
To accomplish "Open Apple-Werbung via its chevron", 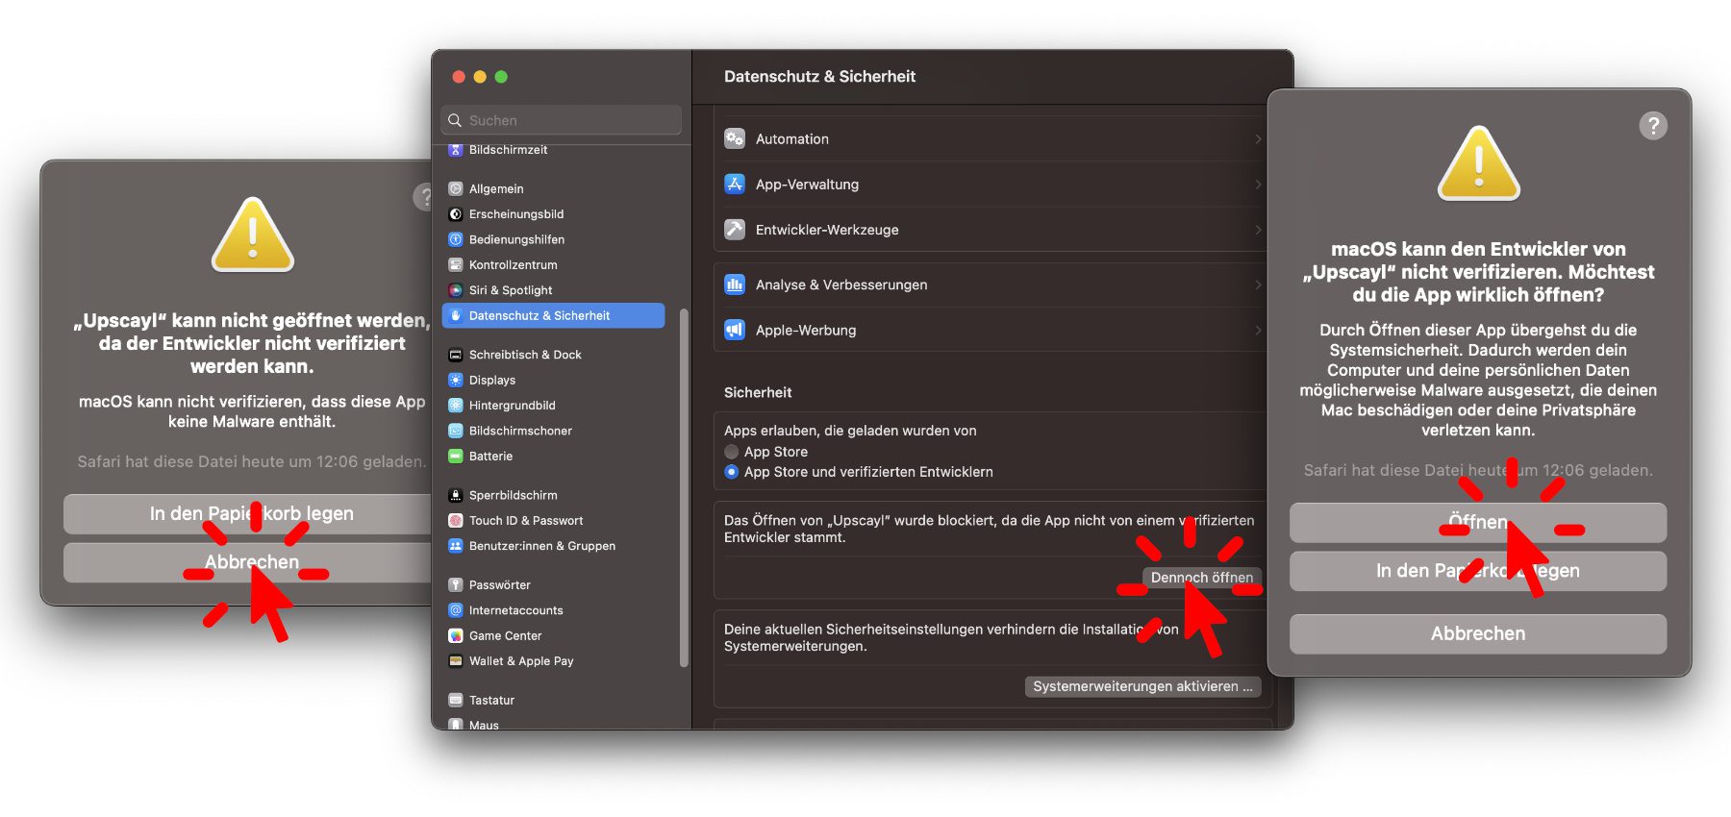I will (x=1257, y=331).
